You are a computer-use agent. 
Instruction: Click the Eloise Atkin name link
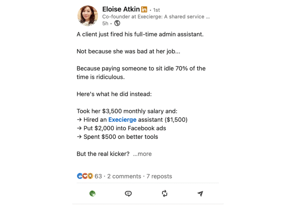tap(121, 10)
